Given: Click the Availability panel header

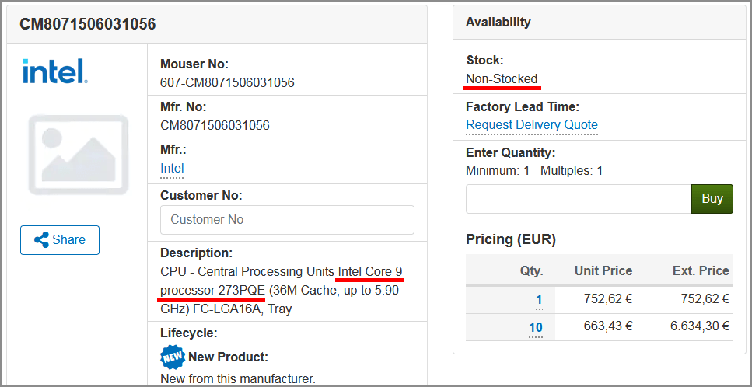Looking at the screenshot, I should coord(599,23).
